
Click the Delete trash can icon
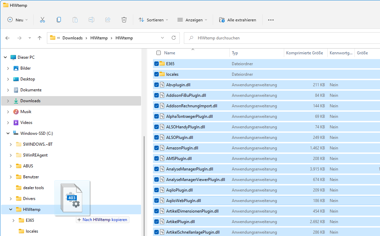124,20
